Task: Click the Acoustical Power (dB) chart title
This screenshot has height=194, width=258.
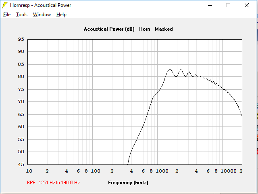Action: 109,29
